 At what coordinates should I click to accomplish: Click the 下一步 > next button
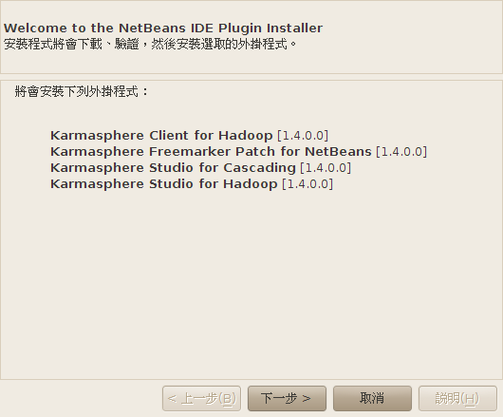[287, 398]
